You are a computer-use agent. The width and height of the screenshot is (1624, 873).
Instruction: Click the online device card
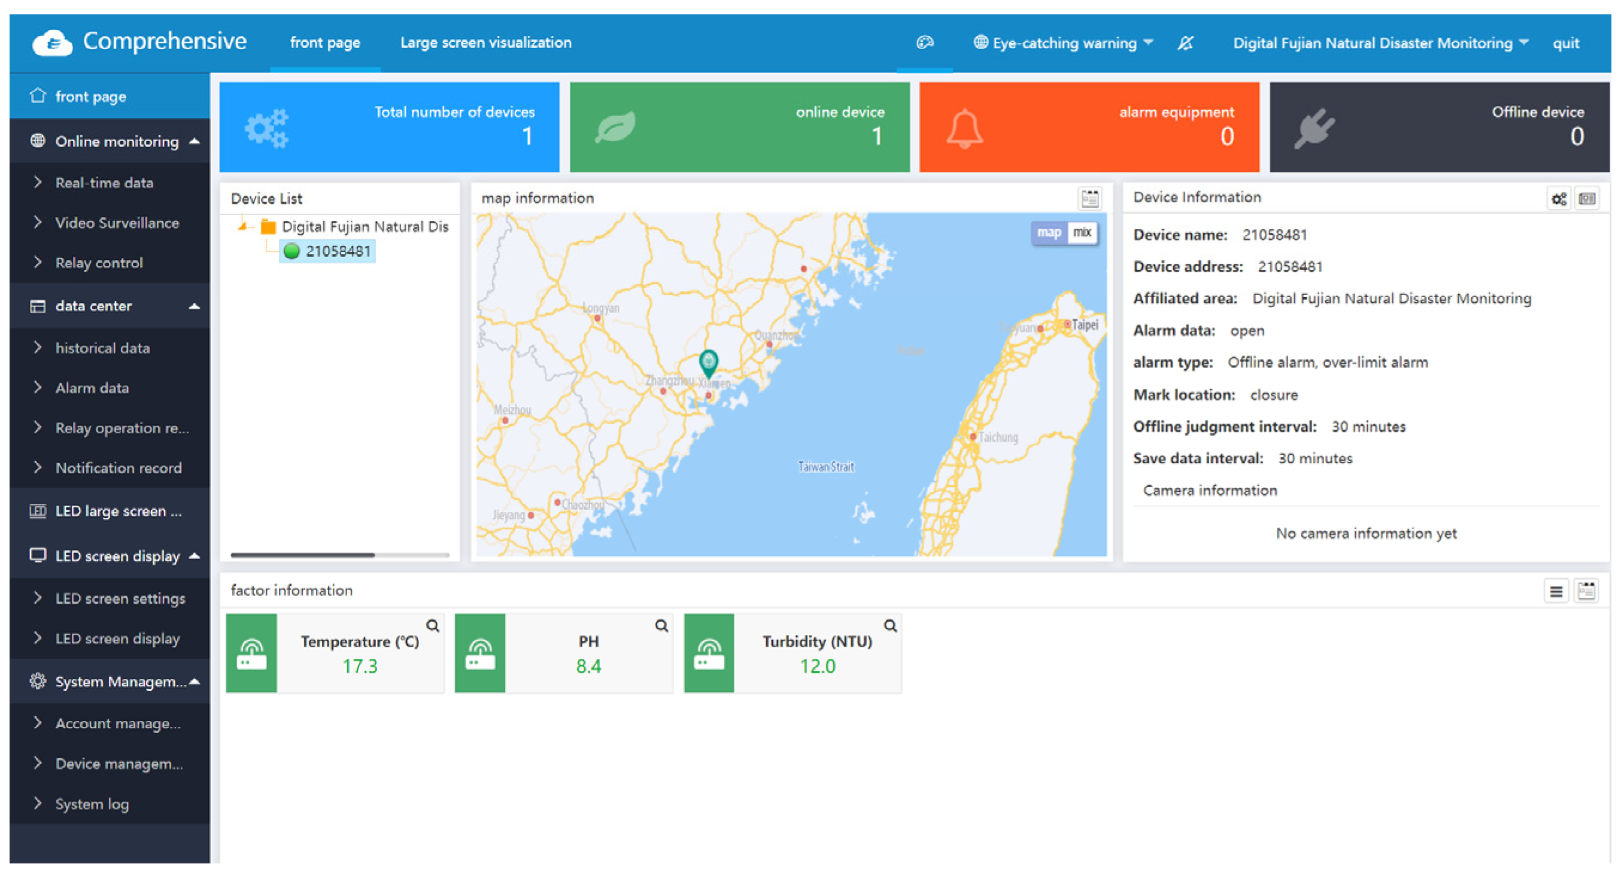pos(739,127)
